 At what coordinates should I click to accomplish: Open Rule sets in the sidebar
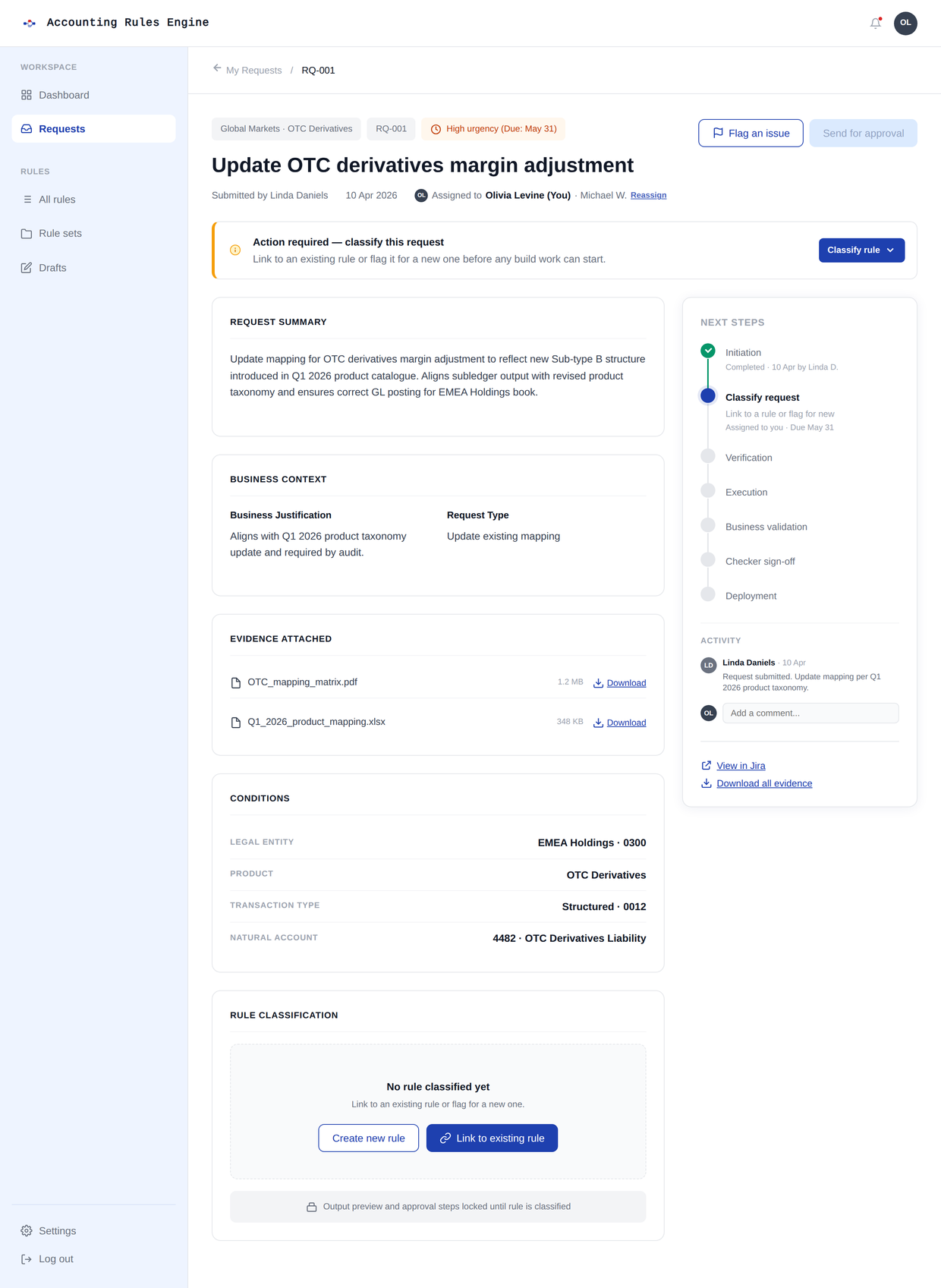tap(93, 234)
